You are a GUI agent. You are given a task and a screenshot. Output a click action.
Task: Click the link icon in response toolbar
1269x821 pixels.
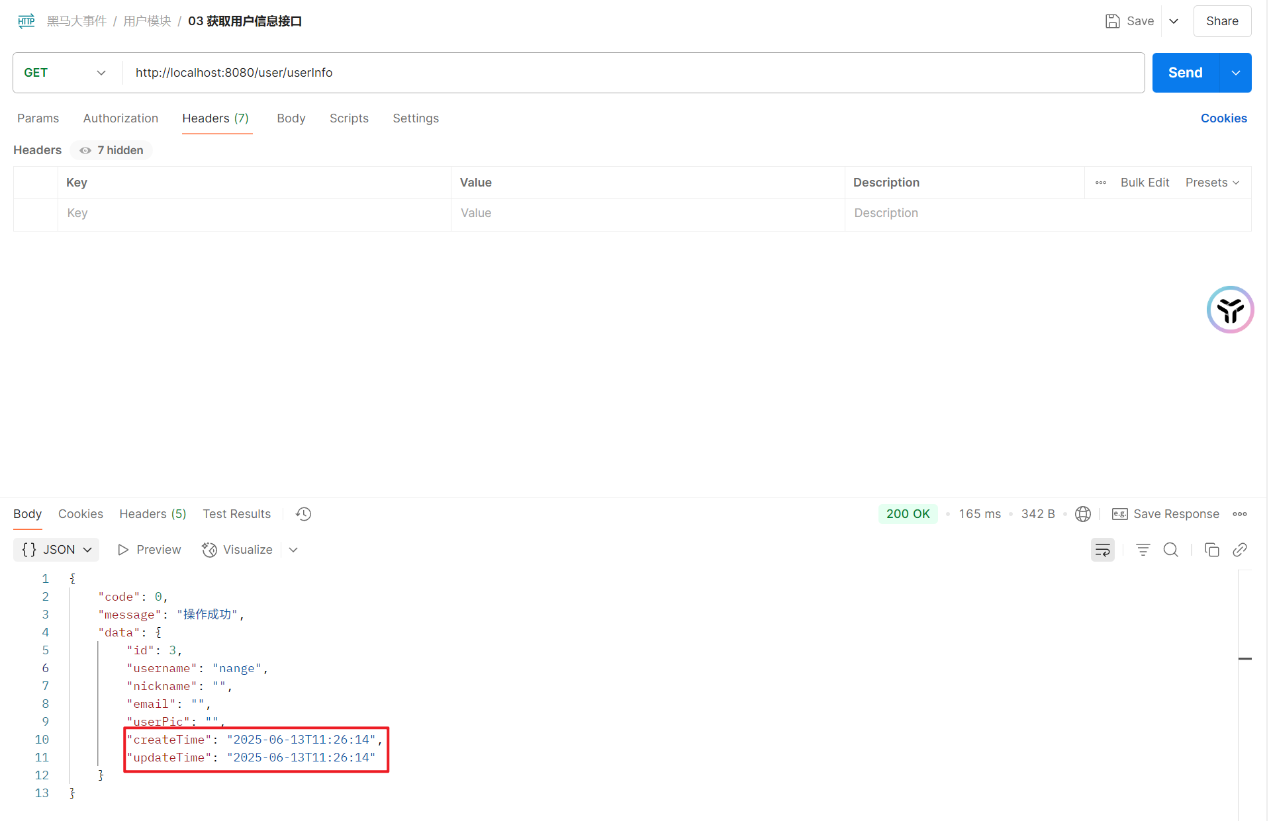[x=1239, y=550]
